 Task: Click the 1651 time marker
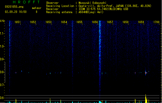(18, 22)
